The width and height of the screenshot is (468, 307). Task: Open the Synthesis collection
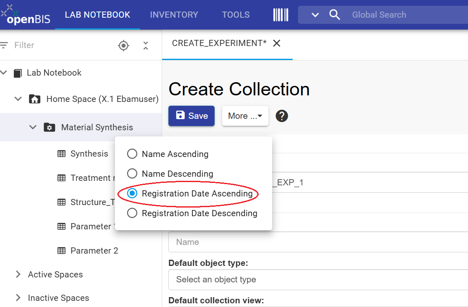coord(89,154)
